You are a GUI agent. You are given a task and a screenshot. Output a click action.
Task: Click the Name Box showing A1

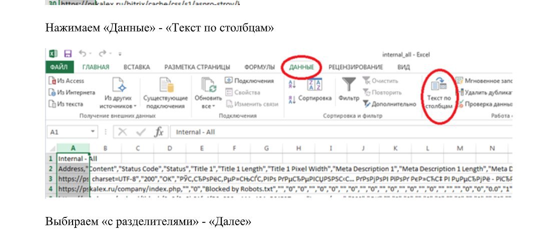pos(73,132)
